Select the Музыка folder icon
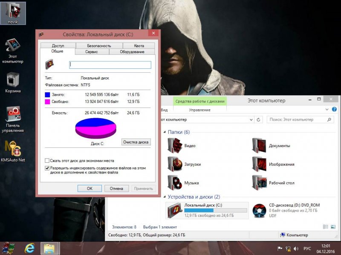Screen dimensions: 341x255 (x=175, y=183)
